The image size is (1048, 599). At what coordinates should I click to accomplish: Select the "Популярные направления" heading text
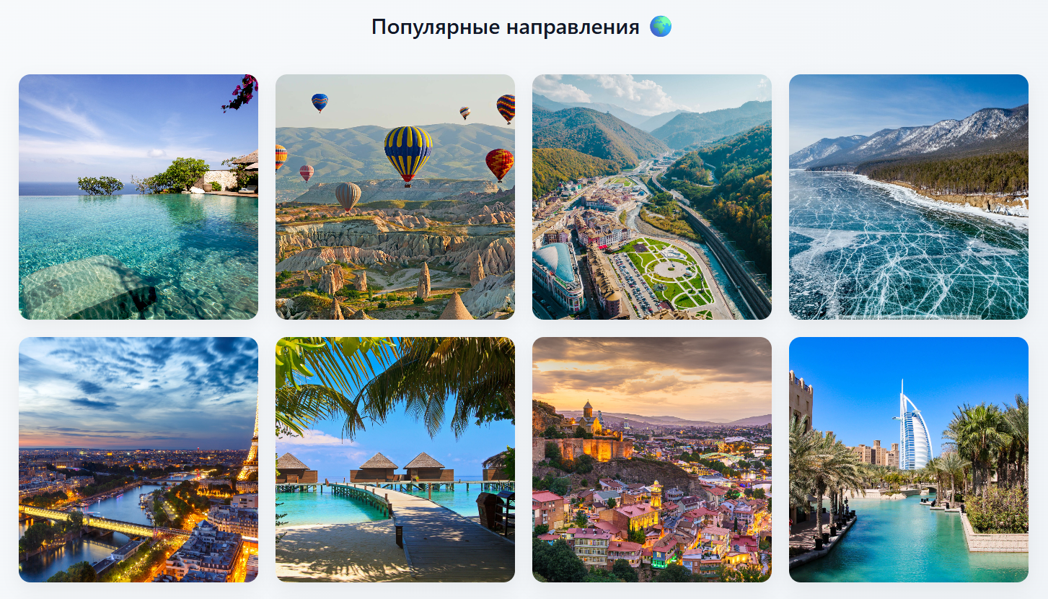[506, 27]
